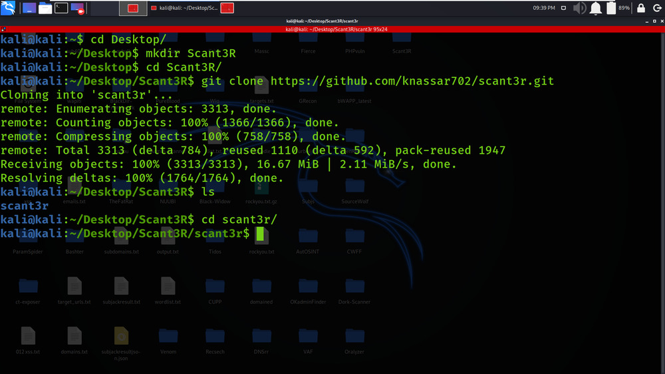Open the volume speaker control in the tray

pos(579,8)
